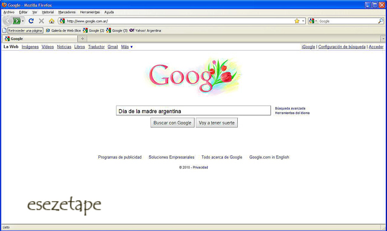Open the Historial menu
The image size is (387, 231).
click(48, 12)
